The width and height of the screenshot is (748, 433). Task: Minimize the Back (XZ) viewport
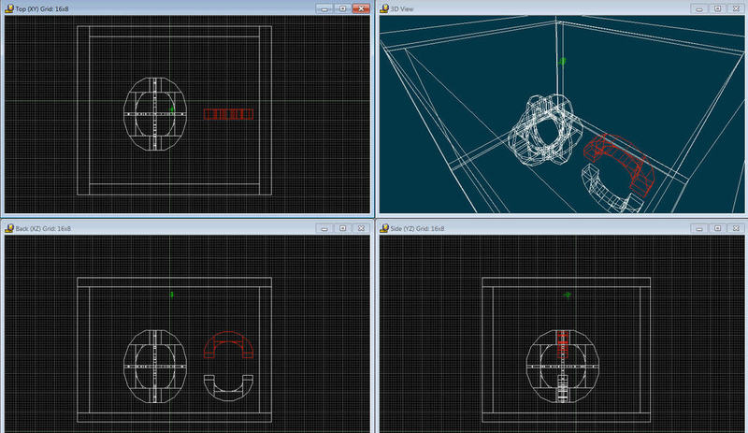coord(324,227)
